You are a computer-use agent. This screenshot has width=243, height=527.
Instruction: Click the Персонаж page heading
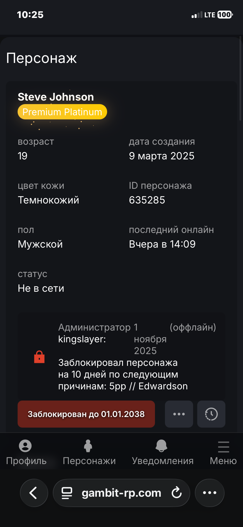tap(41, 58)
